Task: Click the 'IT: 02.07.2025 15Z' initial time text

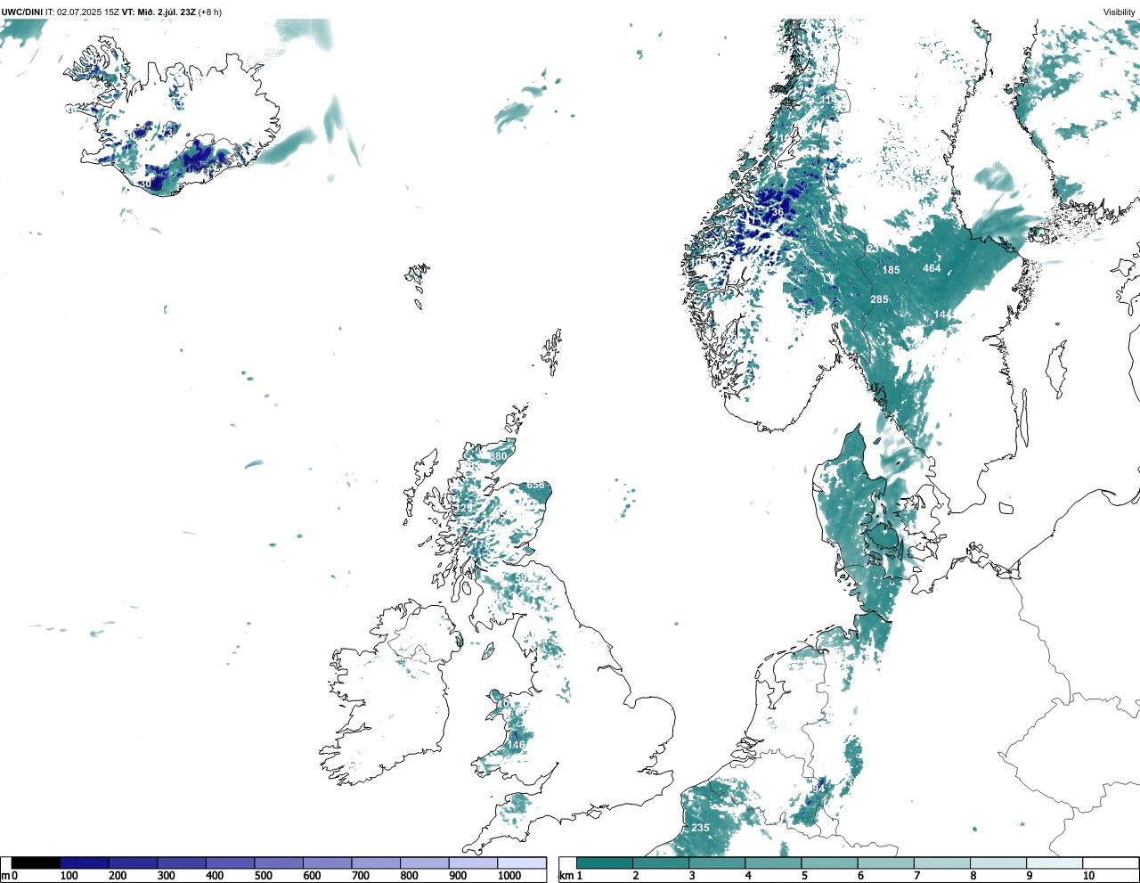Action: [x=82, y=12]
